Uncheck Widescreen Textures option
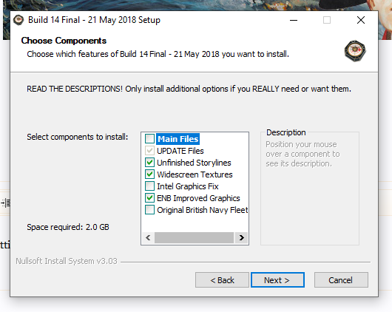The width and height of the screenshot is (392, 312). (x=149, y=174)
